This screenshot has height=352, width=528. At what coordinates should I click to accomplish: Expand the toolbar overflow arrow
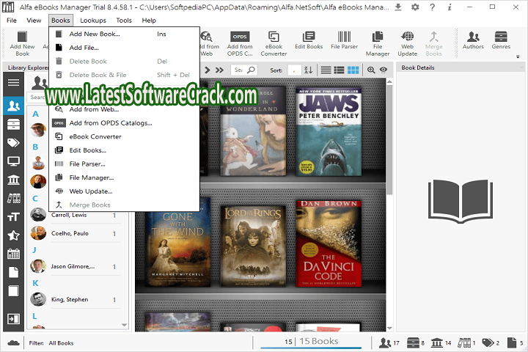pos(518,56)
